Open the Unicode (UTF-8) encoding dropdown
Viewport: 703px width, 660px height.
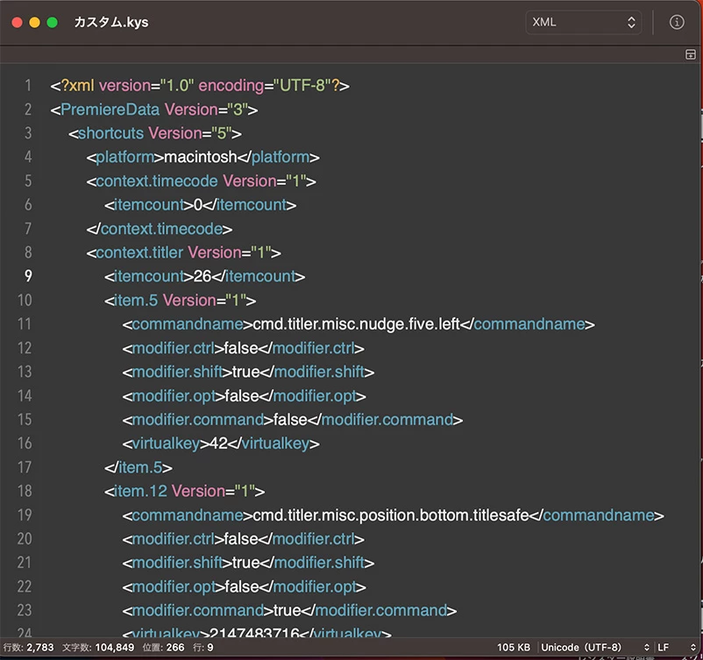tap(595, 648)
